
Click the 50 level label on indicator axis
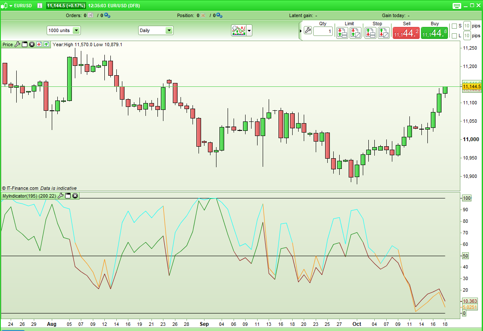465,256
